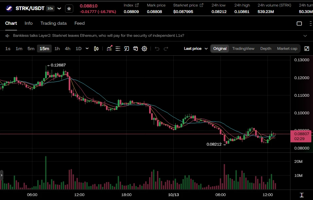Redo the chart action
The width and height of the screenshot is (313, 200).
point(166,49)
